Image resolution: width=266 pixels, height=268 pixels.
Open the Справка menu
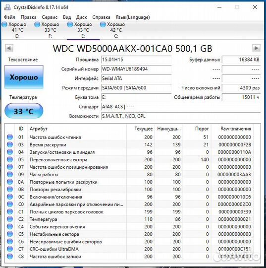101,17
